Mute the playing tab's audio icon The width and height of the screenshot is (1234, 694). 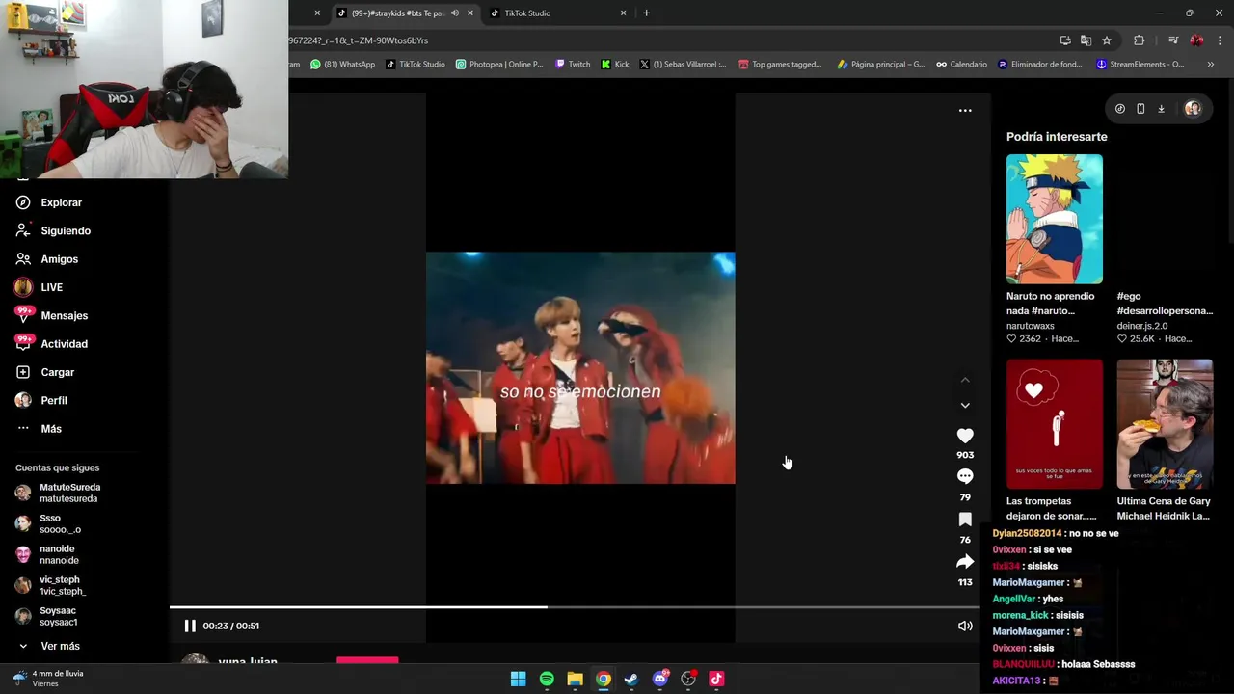454,13
